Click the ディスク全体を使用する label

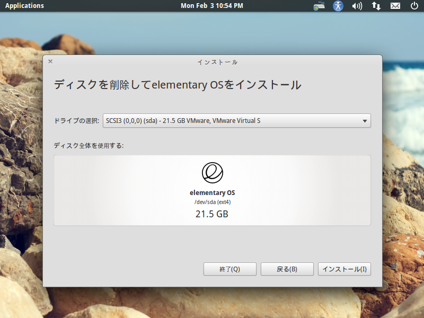[x=89, y=145]
